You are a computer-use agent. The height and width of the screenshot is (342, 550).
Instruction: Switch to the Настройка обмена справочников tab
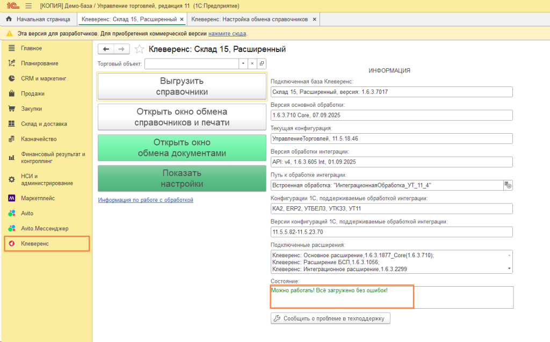tap(249, 19)
